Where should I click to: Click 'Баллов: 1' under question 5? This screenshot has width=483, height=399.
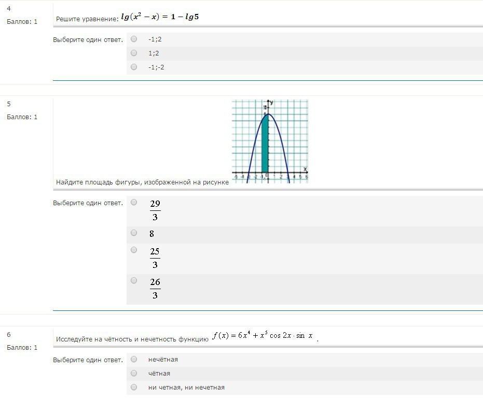(22, 117)
